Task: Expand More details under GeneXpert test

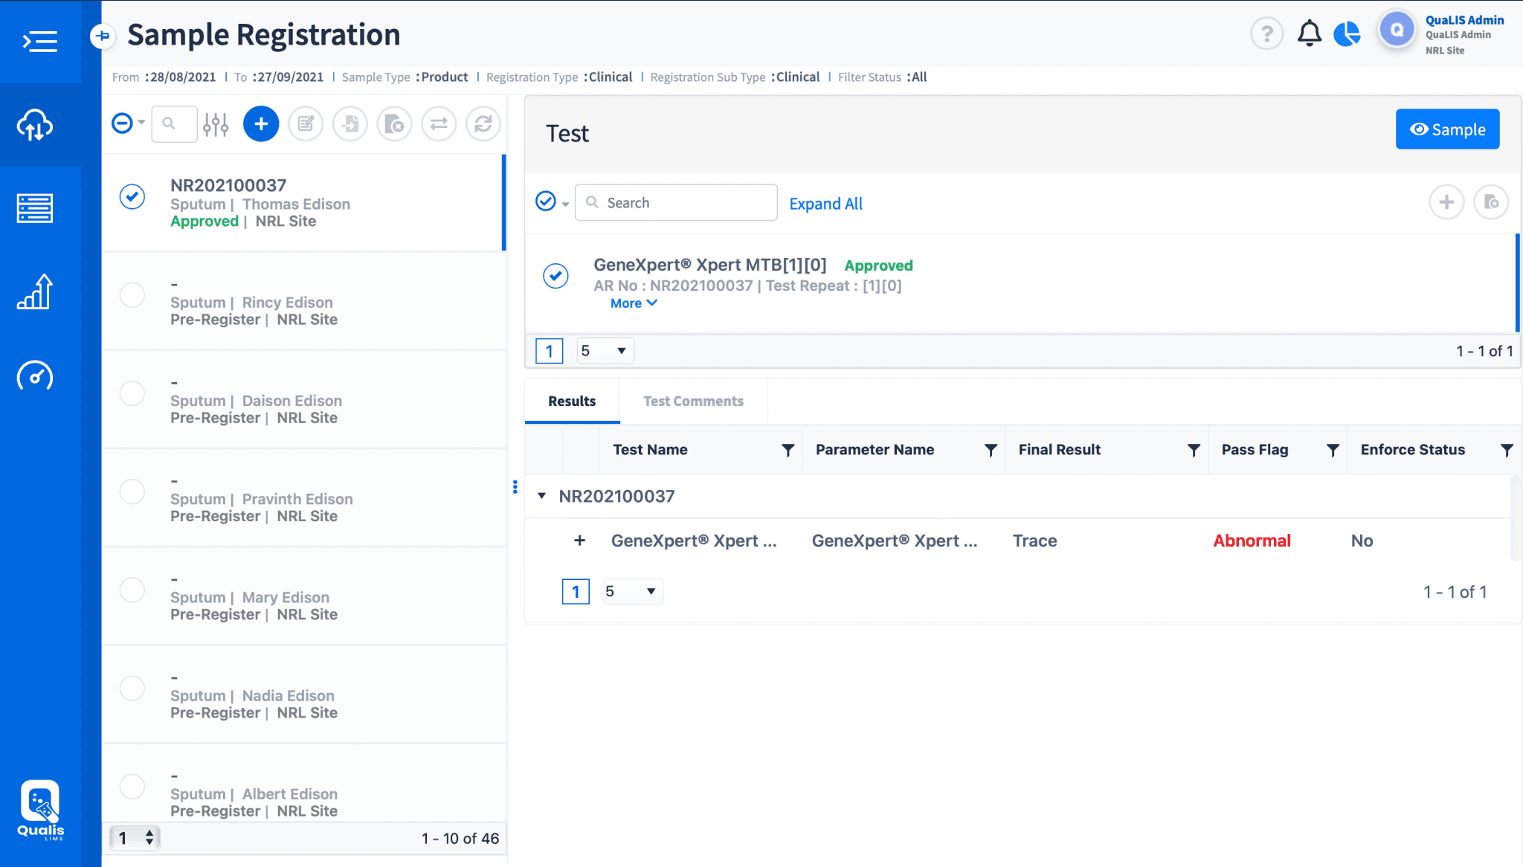Action: pos(634,303)
